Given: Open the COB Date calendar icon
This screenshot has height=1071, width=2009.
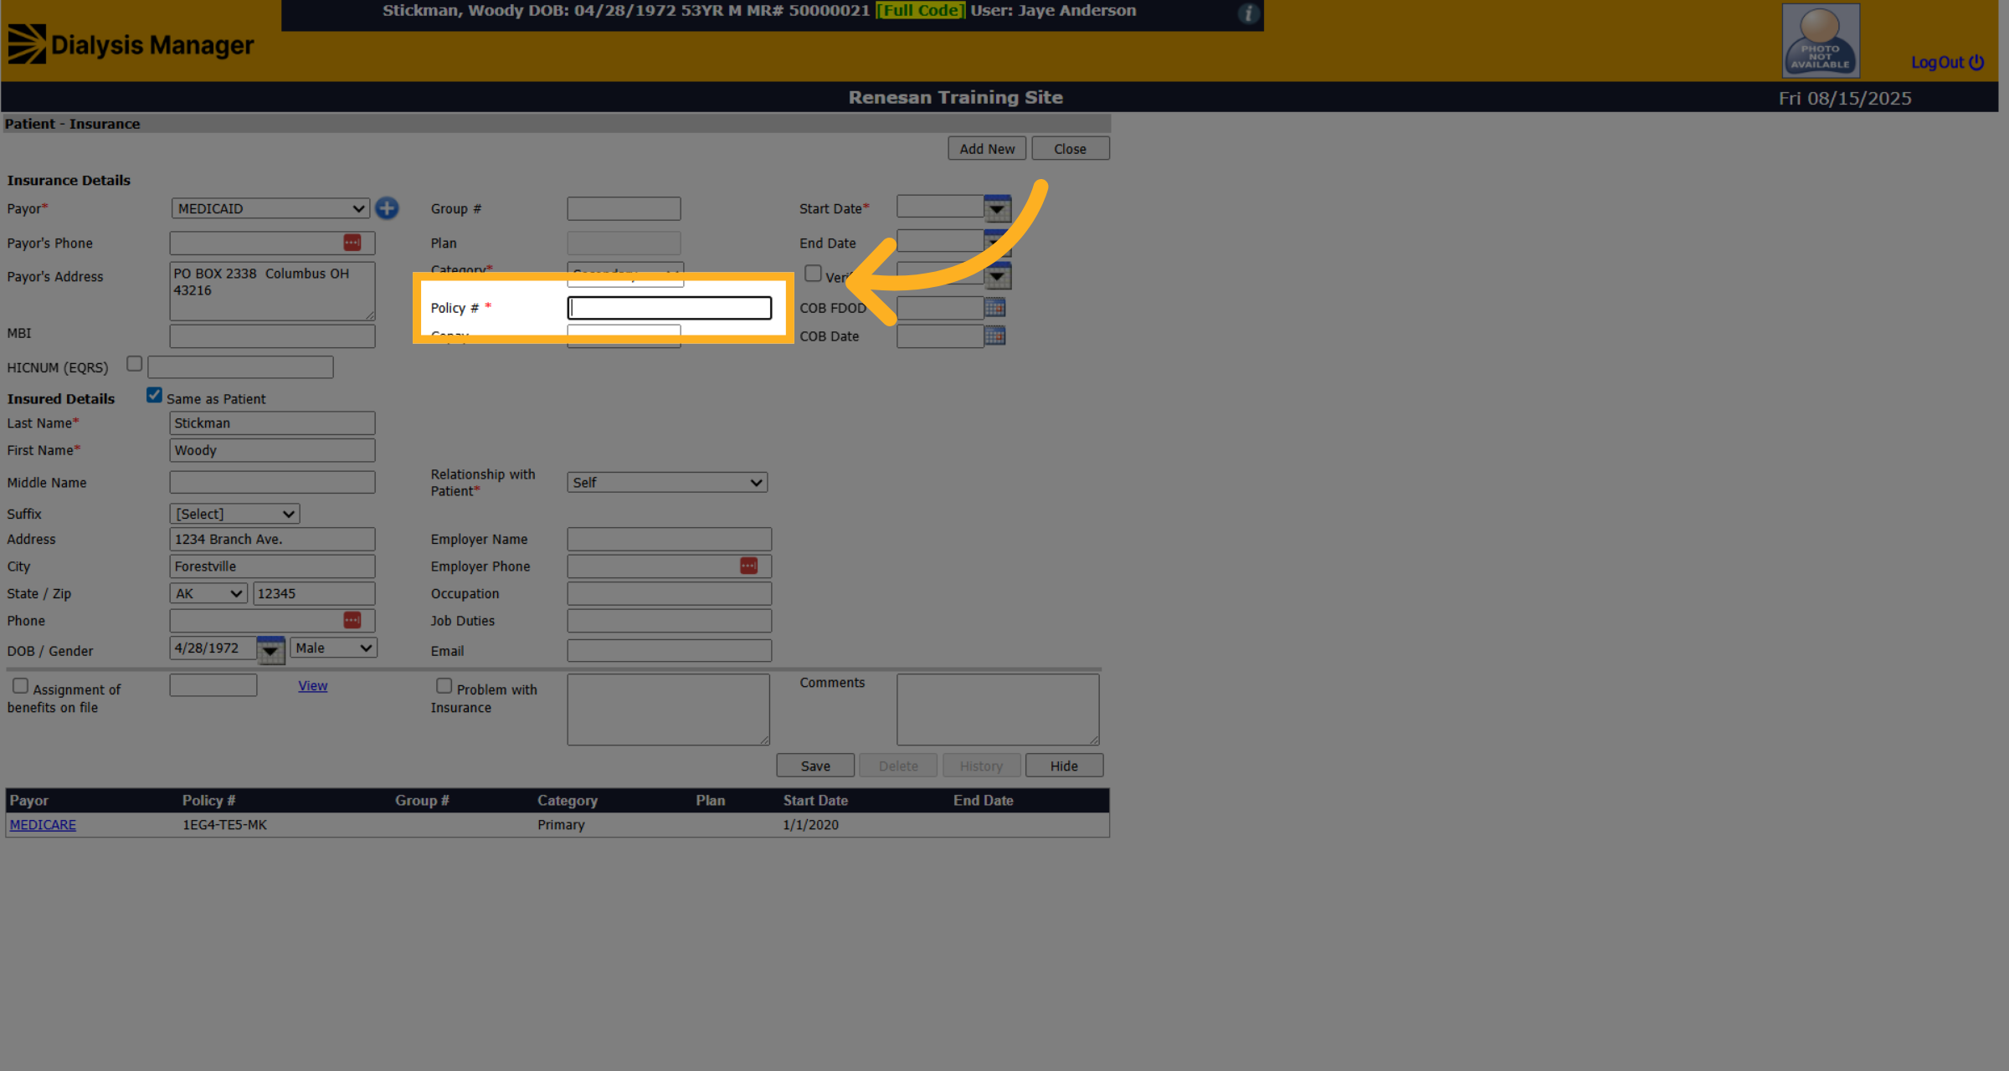Looking at the screenshot, I should point(994,336).
